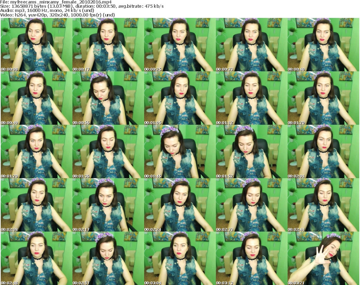Select the thumbnail frame stamped 00:01:05
360x285 pixels.
click(x=180, y=98)
